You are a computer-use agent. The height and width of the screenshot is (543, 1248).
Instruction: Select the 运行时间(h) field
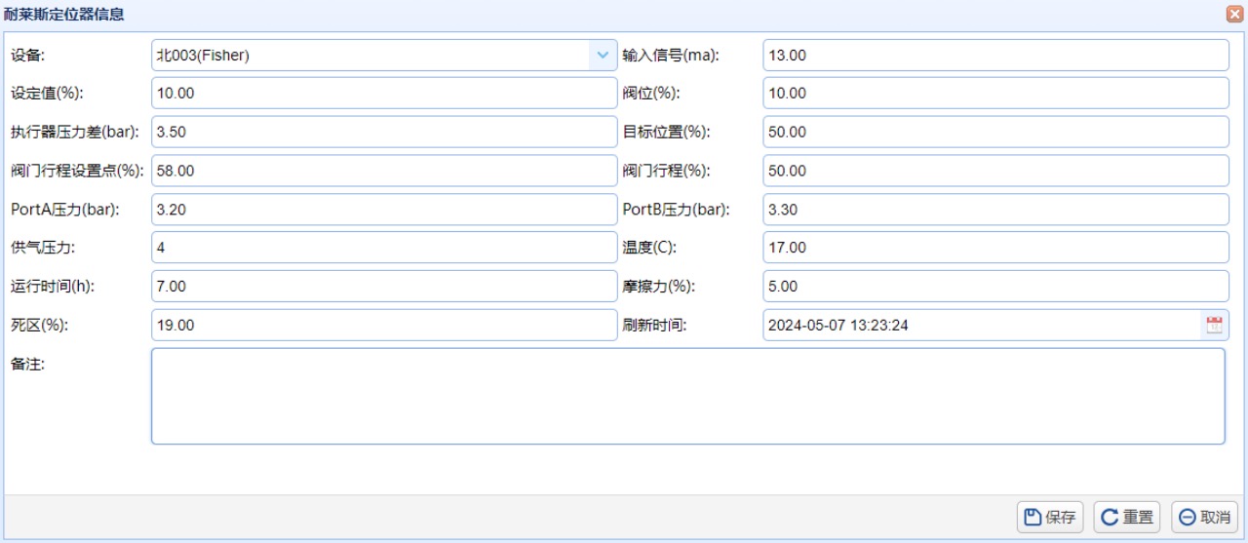(384, 287)
